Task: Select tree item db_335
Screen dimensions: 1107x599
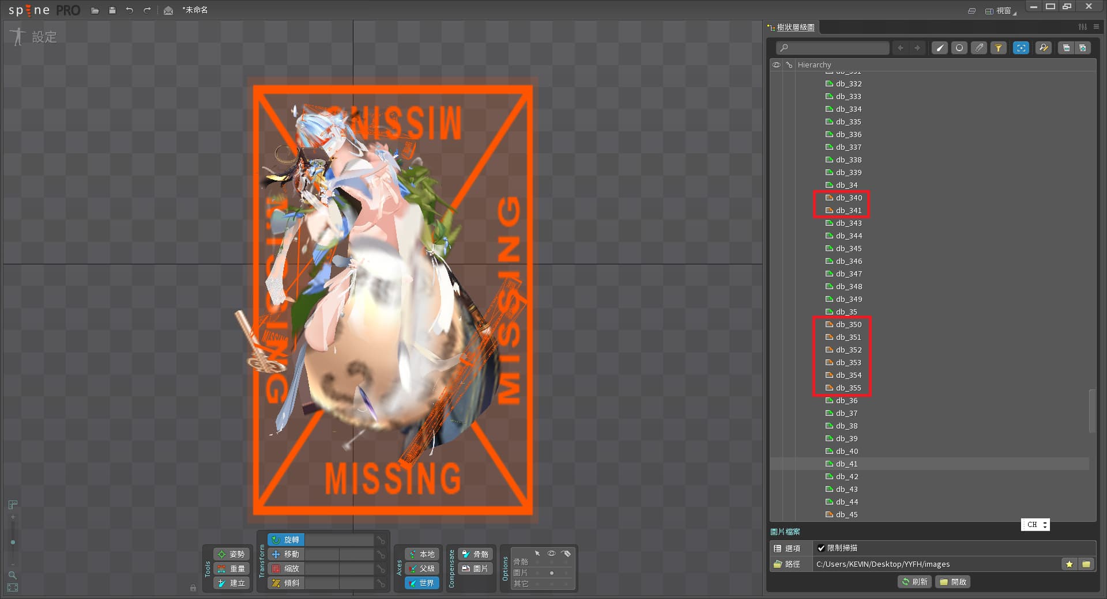Action: point(849,122)
